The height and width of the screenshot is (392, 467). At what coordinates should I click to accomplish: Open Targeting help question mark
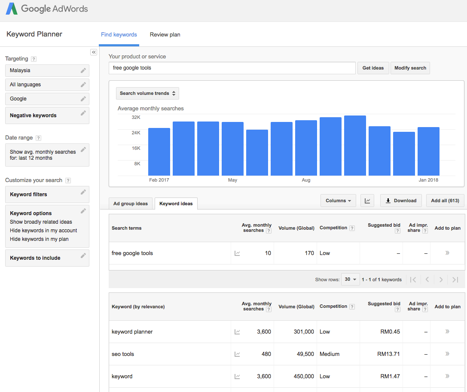pyautogui.click(x=34, y=59)
